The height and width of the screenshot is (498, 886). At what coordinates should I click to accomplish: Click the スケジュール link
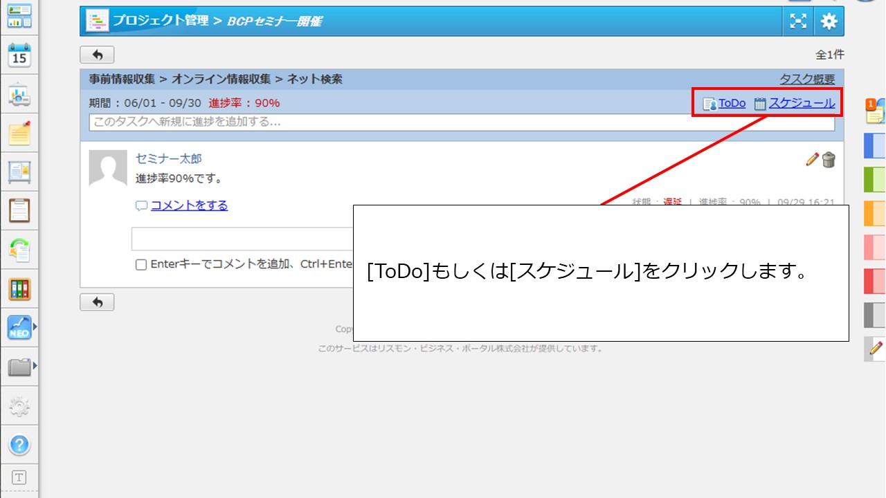[802, 103]
